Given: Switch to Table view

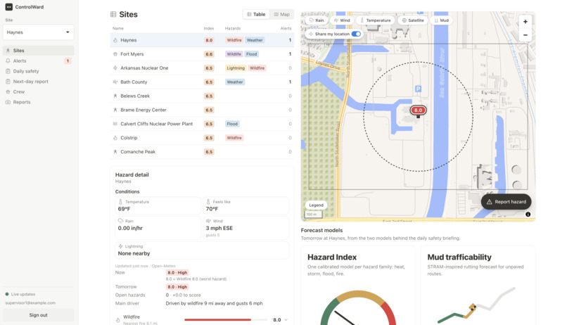Looking at the screenshot, I should 256,15.
